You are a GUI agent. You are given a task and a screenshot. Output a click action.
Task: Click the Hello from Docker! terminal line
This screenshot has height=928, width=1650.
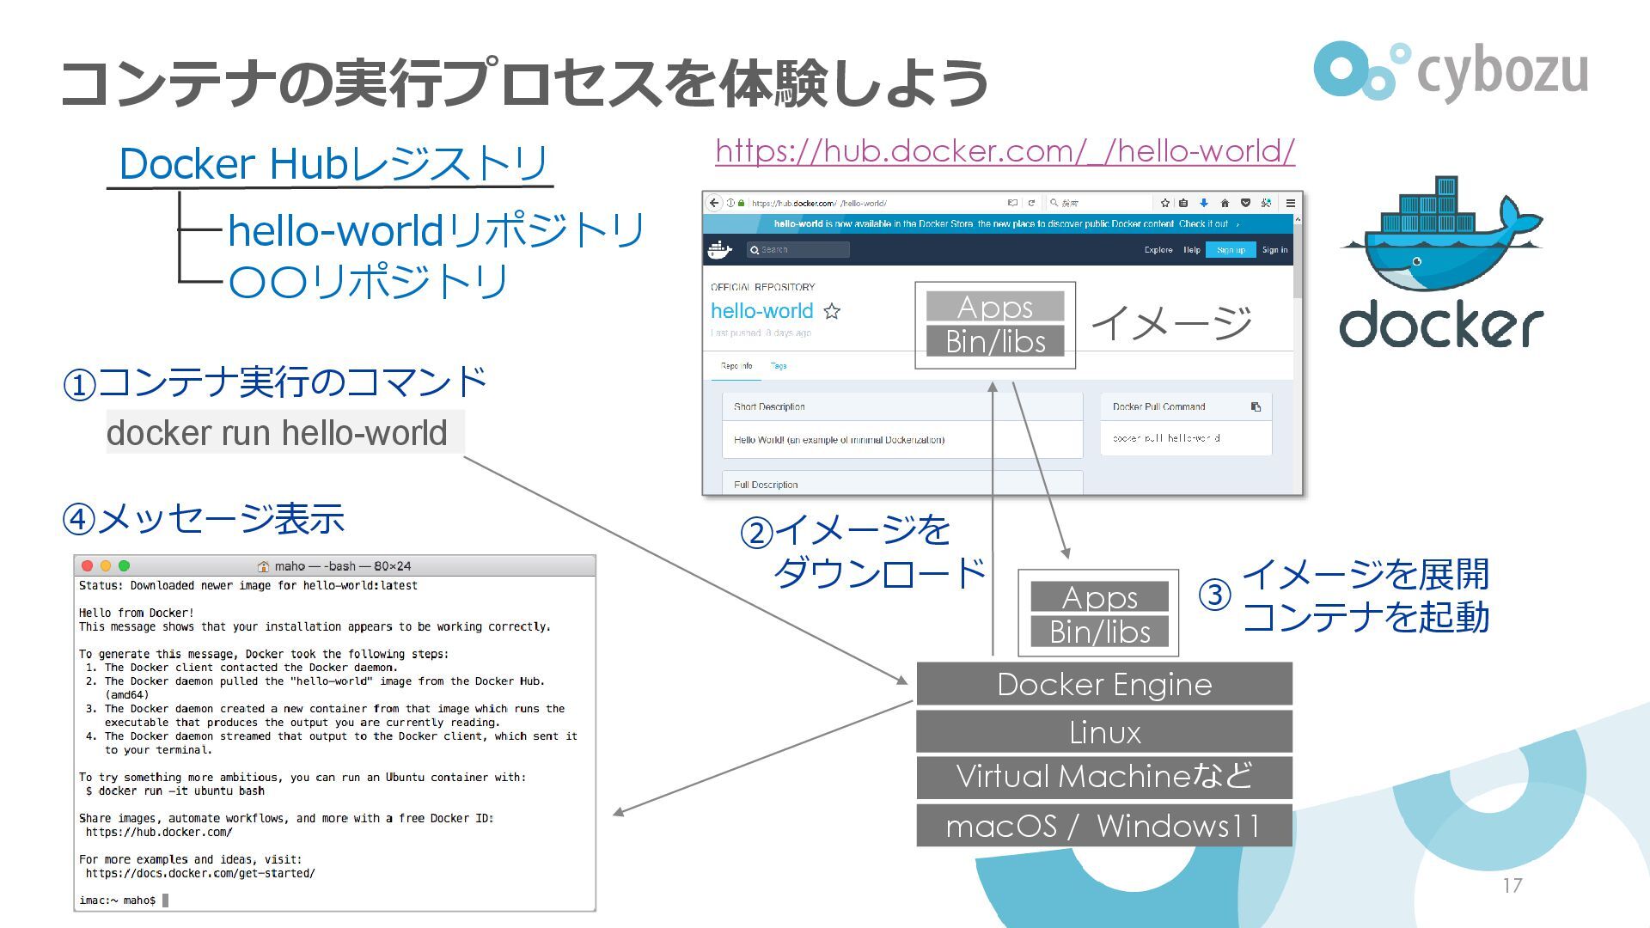pyautogui.click(x=137, y=614)
